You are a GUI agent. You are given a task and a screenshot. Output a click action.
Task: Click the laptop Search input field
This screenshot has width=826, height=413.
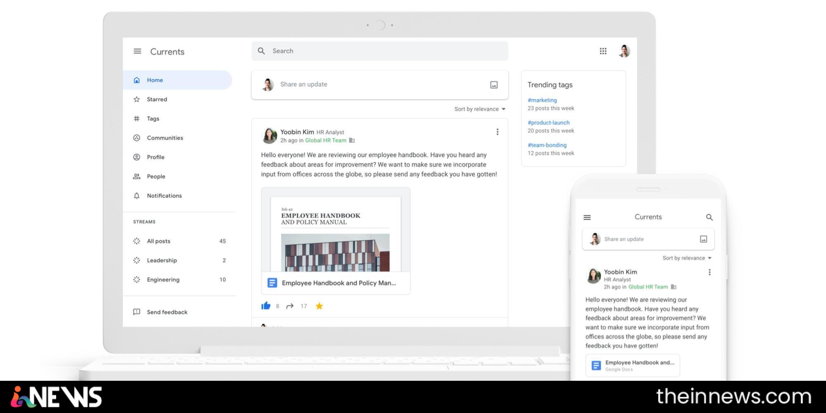pos(380,51)
